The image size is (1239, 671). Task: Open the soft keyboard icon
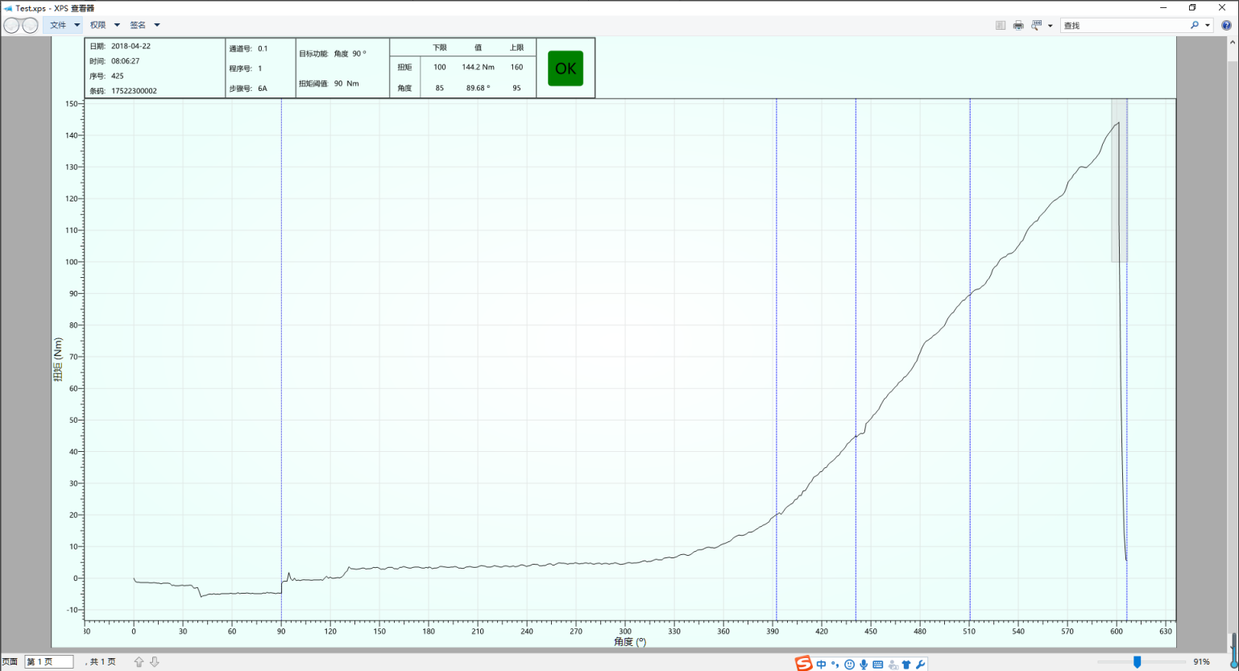point(878,665)
